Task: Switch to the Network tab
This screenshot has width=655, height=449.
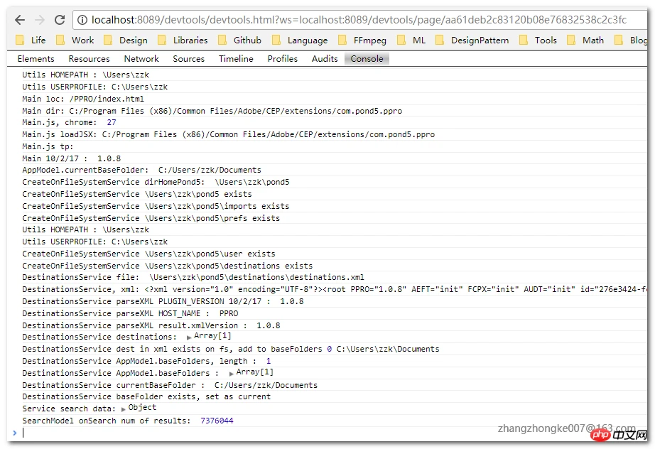Action: click(141, 59)
